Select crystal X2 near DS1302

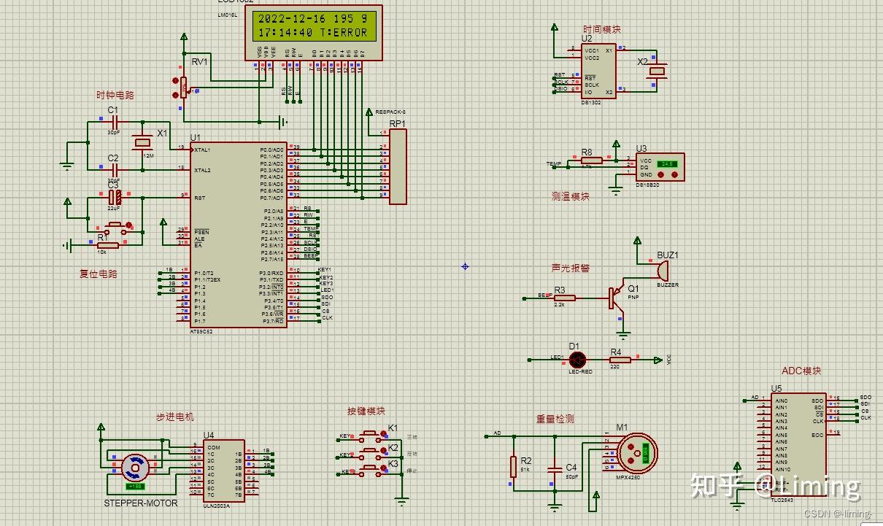click(658, 71)
